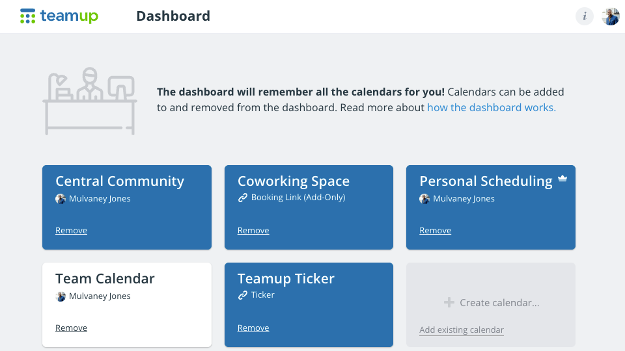
Task: Open 'how the dashboard works' link
Action: [491, 108]
